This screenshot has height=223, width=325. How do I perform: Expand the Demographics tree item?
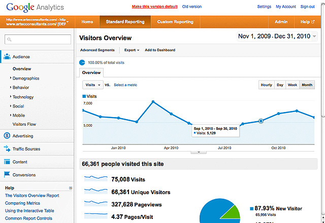tap(11, 79)
